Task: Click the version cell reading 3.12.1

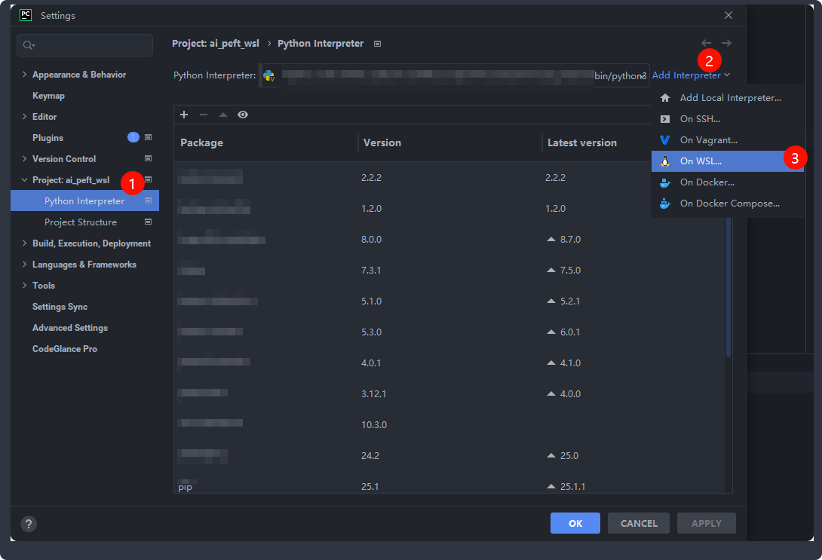Action: (x=374, y=394)
